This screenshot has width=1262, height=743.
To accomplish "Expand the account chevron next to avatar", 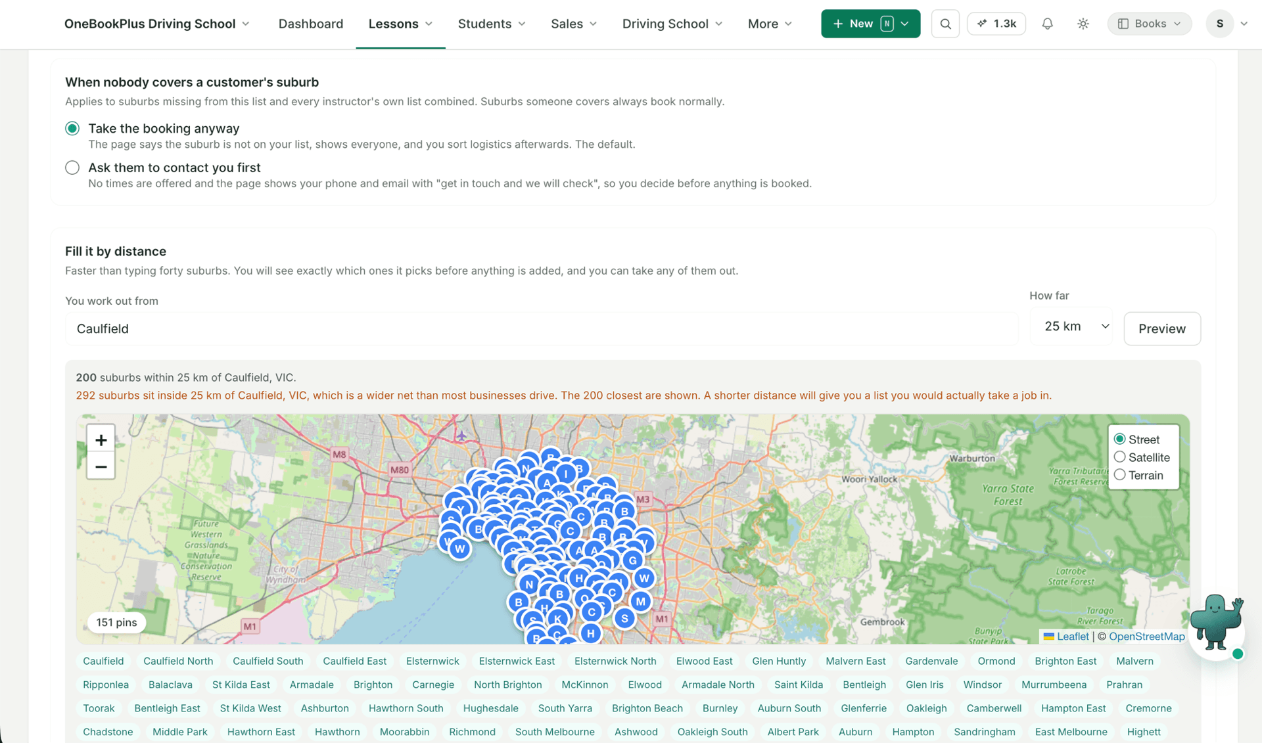I will [x=1244, y=24].
